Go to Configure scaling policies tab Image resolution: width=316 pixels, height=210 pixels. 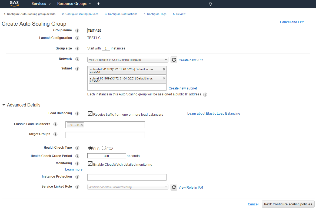point(80,14)
